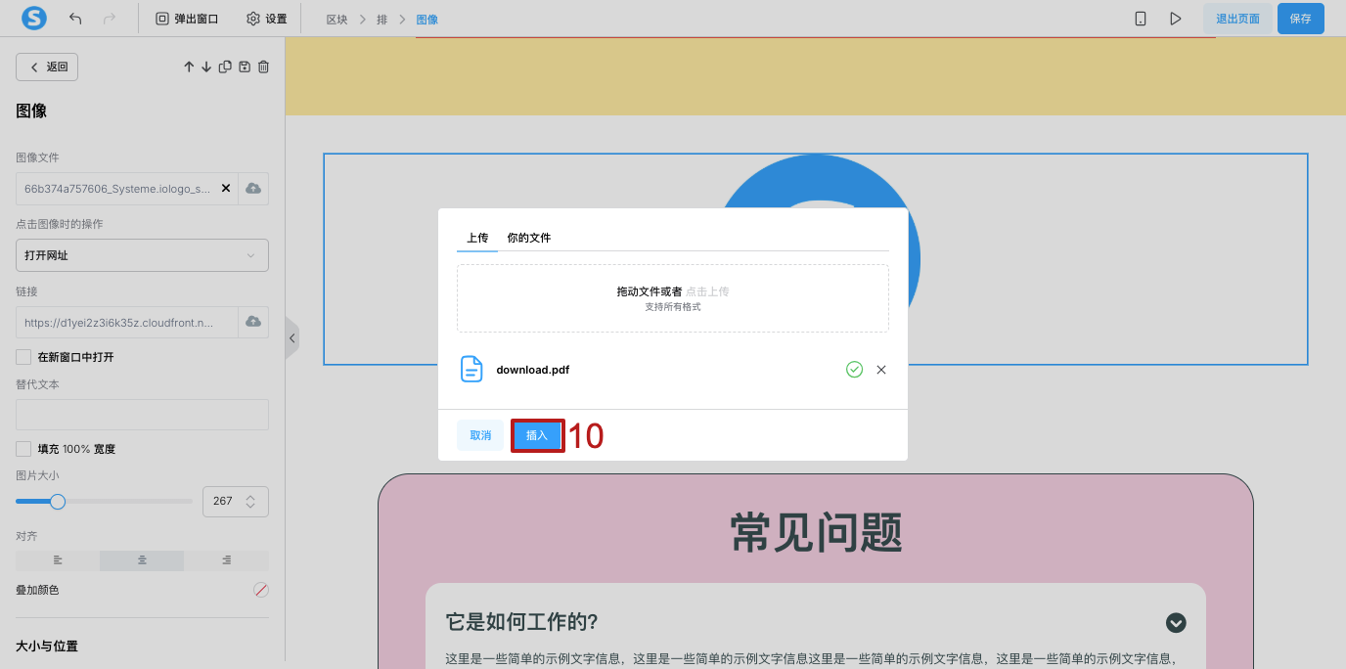
Task: Click the Systeme.io logo icon
Action: pyautogui.click(x=34, y=18)
